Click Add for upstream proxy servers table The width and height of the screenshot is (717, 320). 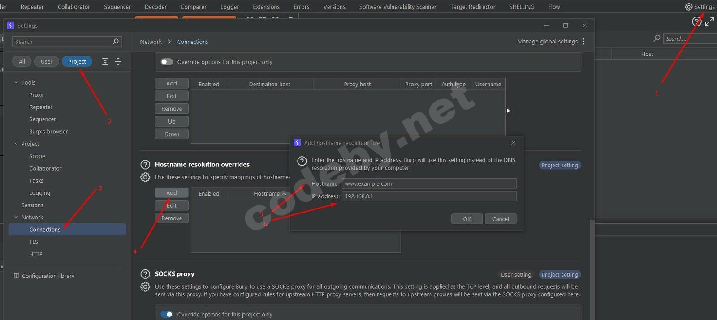click(172, 83)
